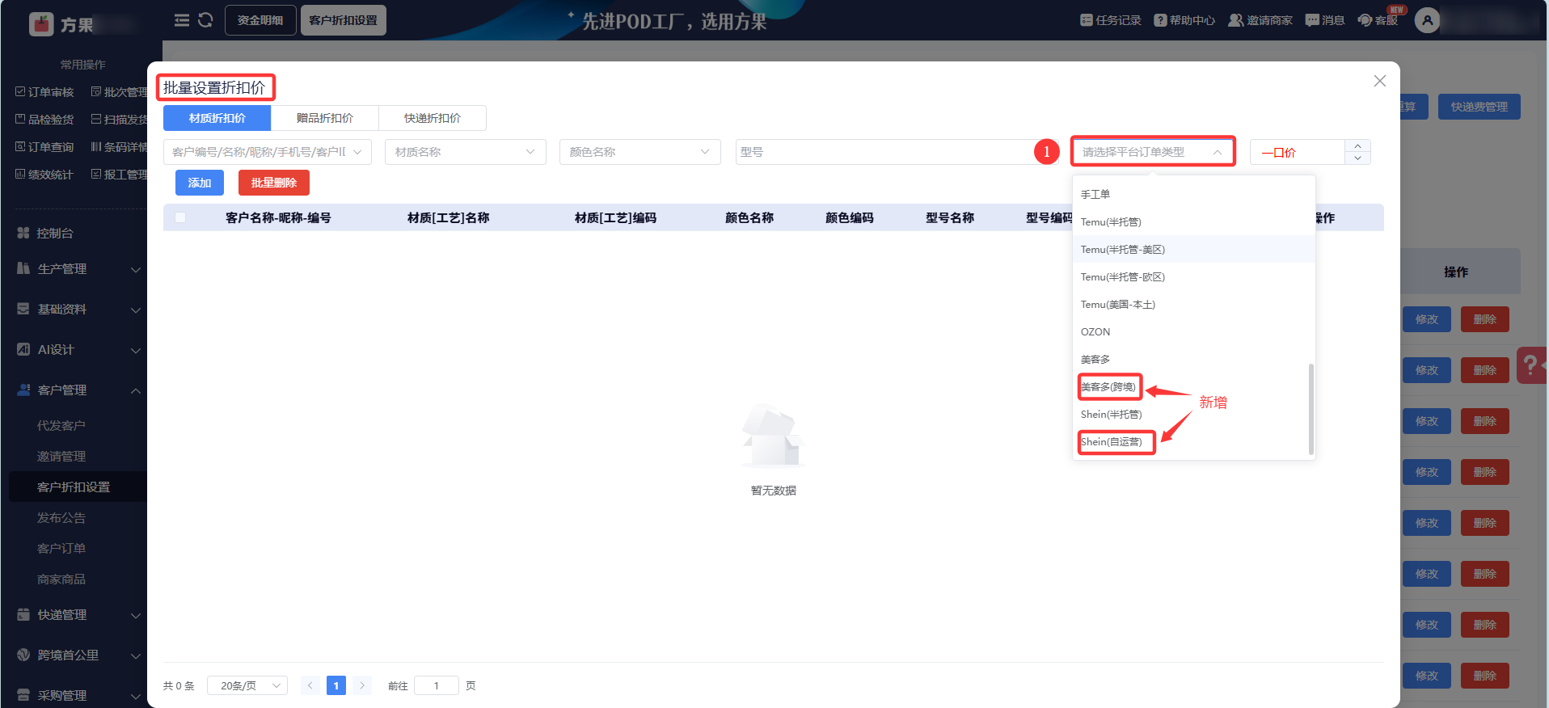
Task: Click 快递费管理 button behind dialog
Action: pos(1479,107)
